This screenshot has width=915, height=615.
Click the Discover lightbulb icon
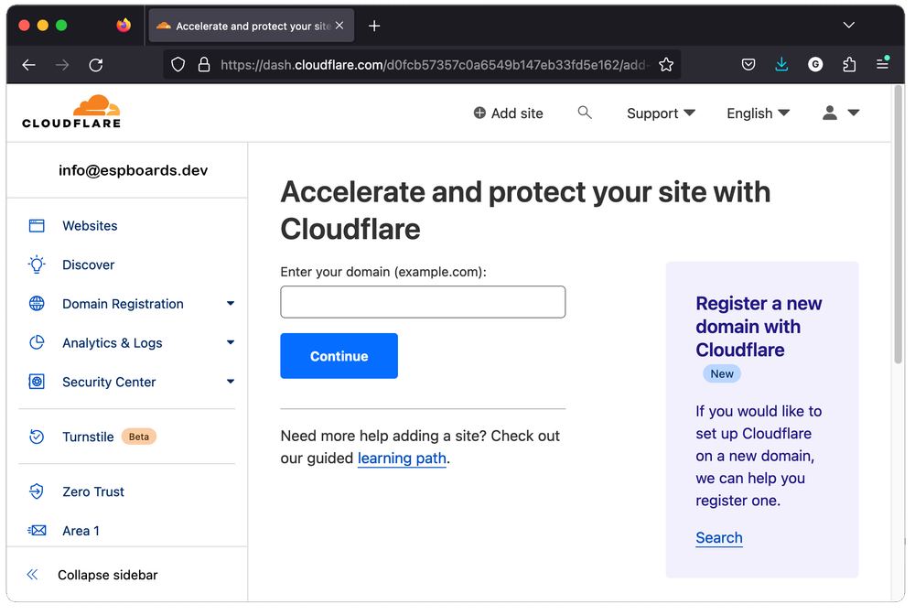click(x=37, y=264)
